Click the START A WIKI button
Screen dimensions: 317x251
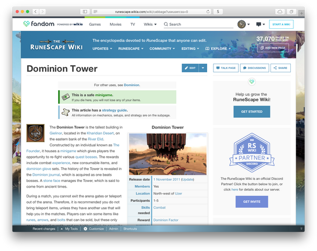(281, 24)
